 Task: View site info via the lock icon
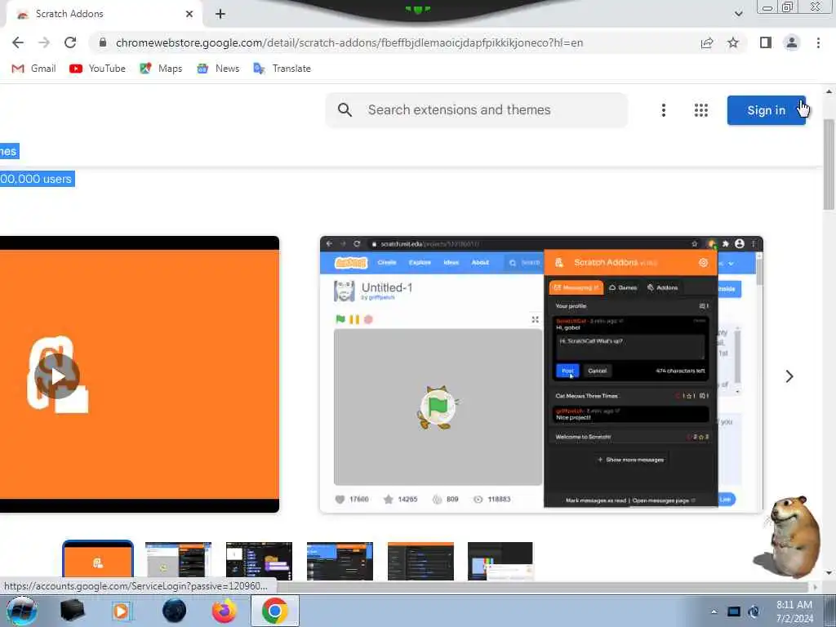coord(103,42)
